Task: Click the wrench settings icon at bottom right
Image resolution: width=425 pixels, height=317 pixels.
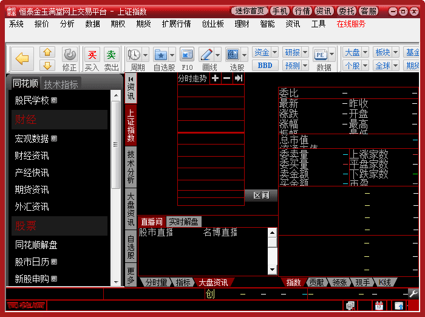Action: (413, 294)
